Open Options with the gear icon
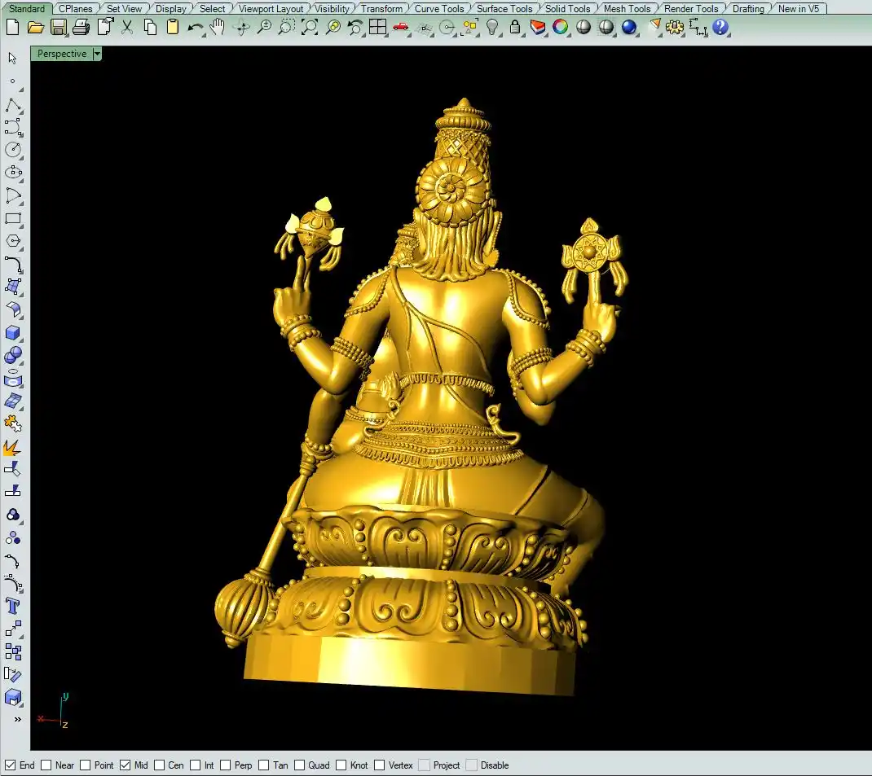The image size is (872, 776). pos(674,27)
